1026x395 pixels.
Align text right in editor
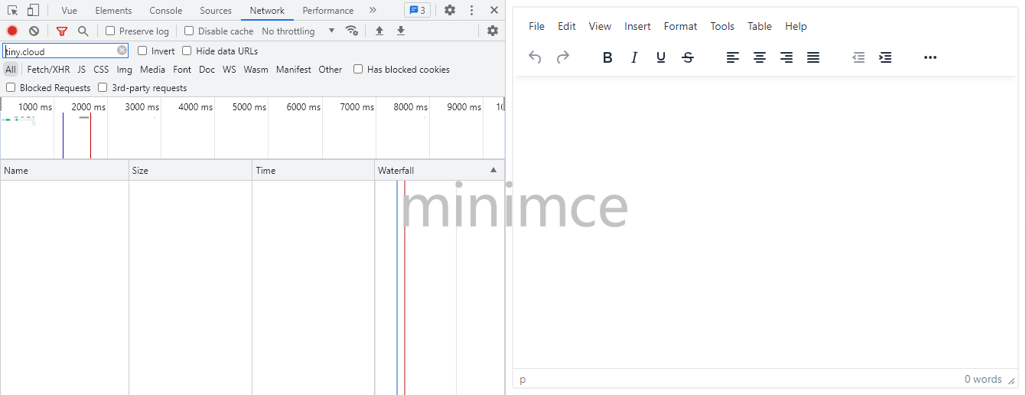click(787, 57)
